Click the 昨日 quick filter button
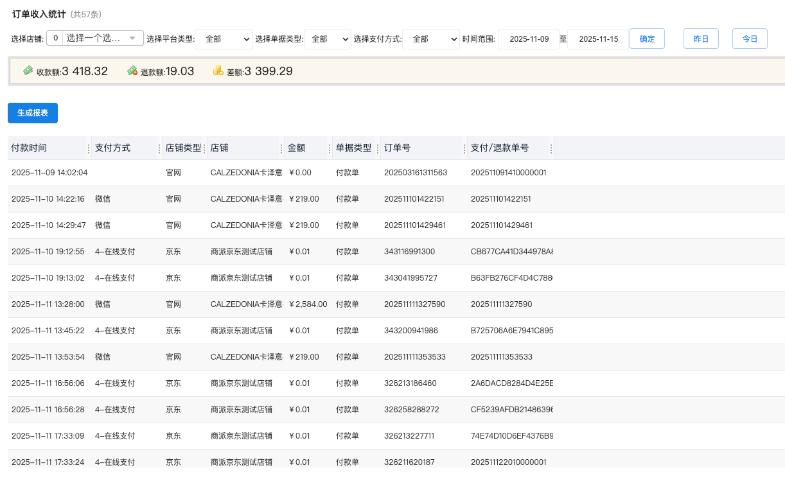The width and height of the screenshot is (785, 481). point(701,39)
